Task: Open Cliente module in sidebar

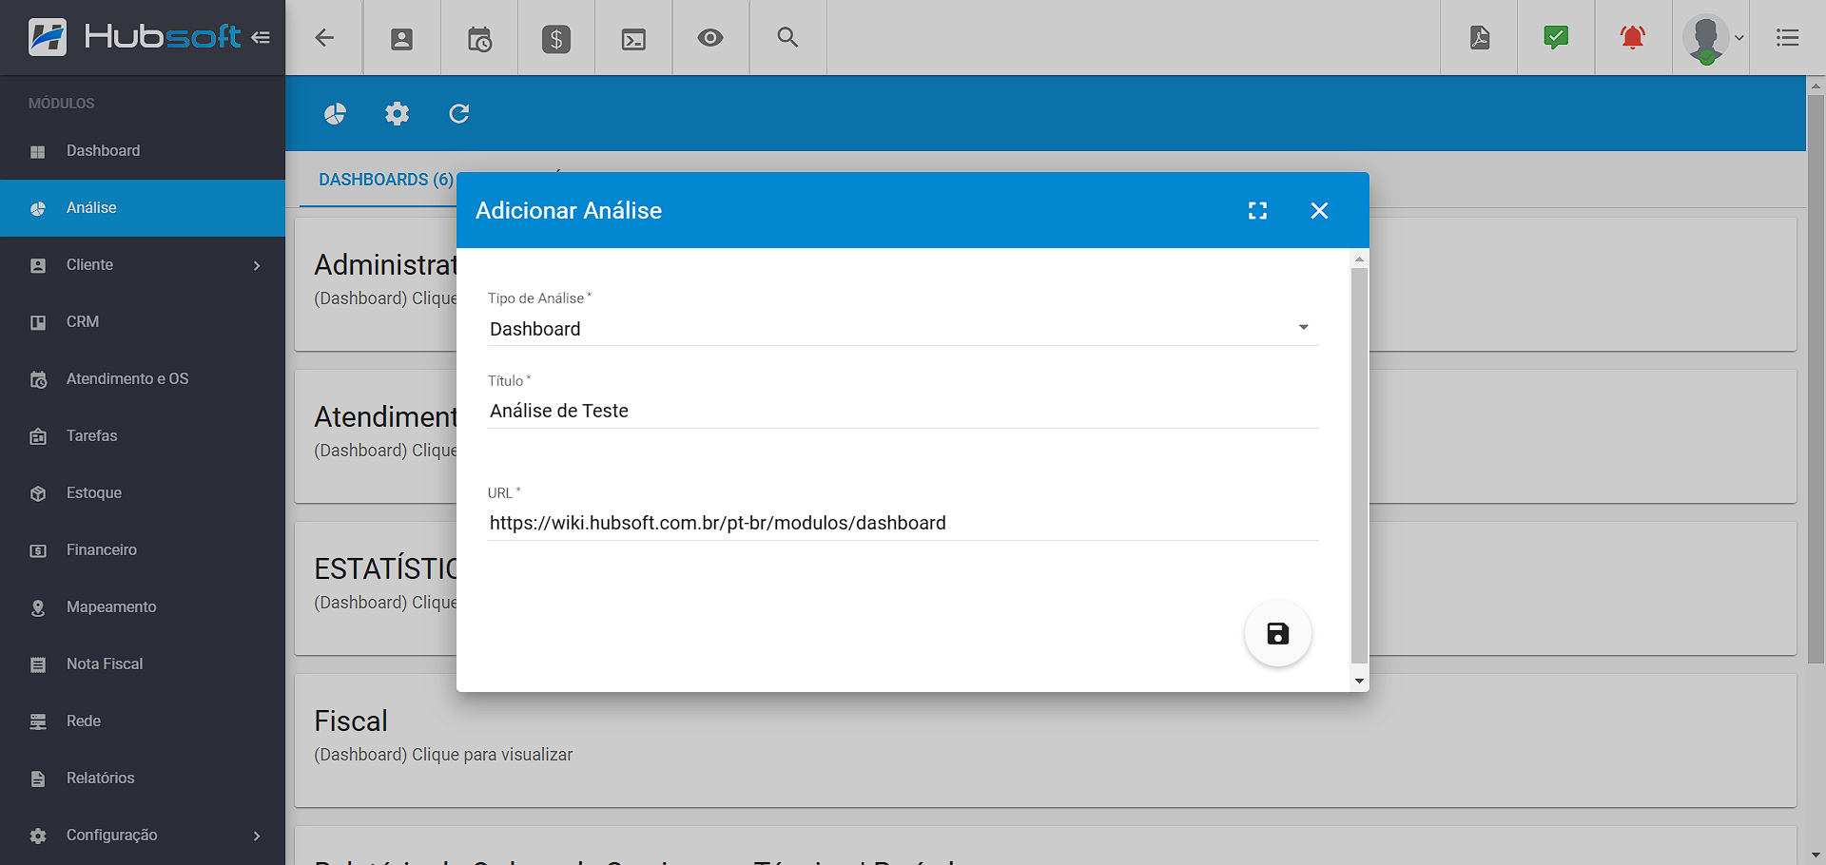Action: 143,265
